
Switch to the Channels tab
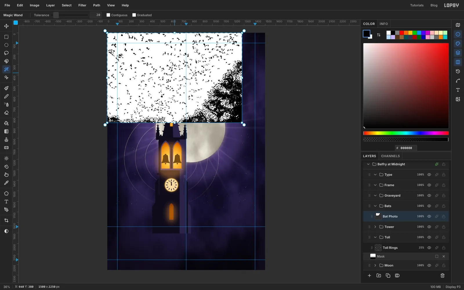390,156
